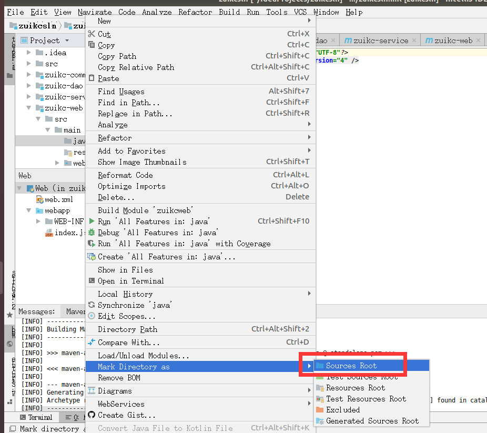Image resolution: width=487 pixels, height=433 pixels.
Task: Click the Web facet icon in Web panel
Action: coord(30,188)
